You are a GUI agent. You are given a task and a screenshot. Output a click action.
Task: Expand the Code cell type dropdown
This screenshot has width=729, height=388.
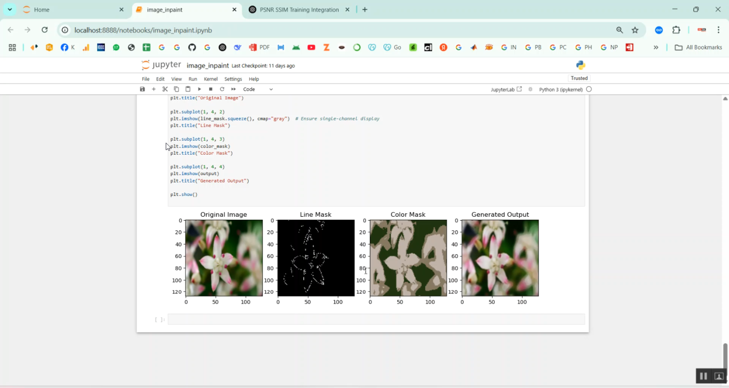(x=258, y=89)
